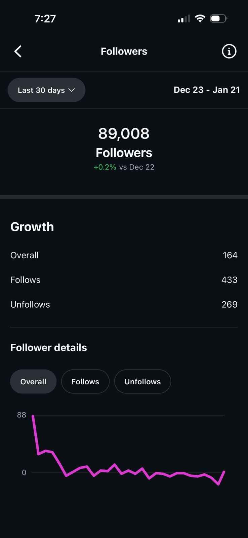Tap the last data point on the chart

tap(224, 472)
